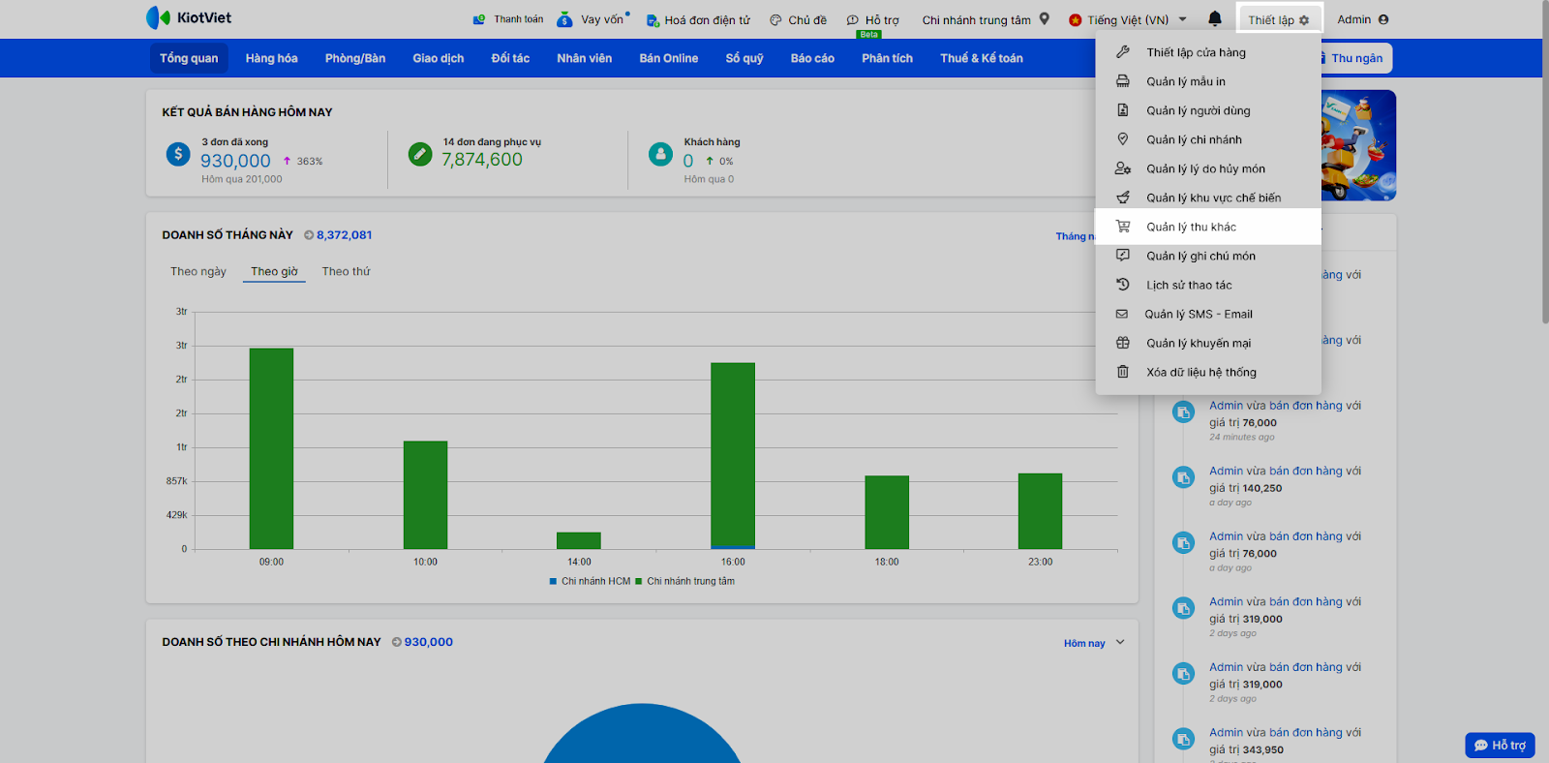Click the info icon beside 8,372,081
This screenshot has height=763, width=1549.
tap(309, 235)
